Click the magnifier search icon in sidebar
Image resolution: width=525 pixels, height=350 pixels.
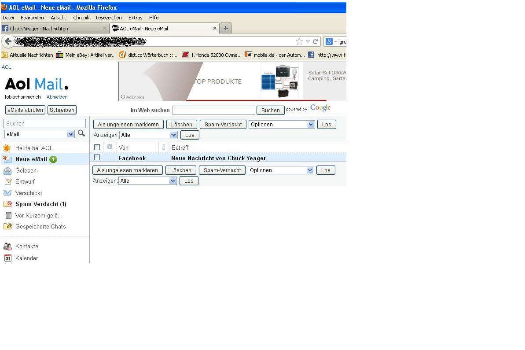(81, 133)
